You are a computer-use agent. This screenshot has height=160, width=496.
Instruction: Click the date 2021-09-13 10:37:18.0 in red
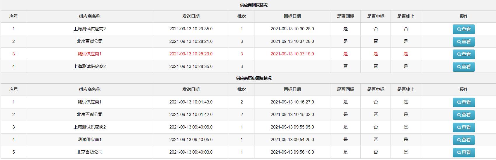point(292,54)
